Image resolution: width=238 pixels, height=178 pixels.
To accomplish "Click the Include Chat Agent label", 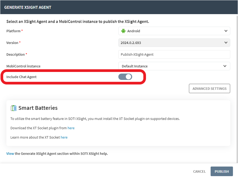I will 22,77.
